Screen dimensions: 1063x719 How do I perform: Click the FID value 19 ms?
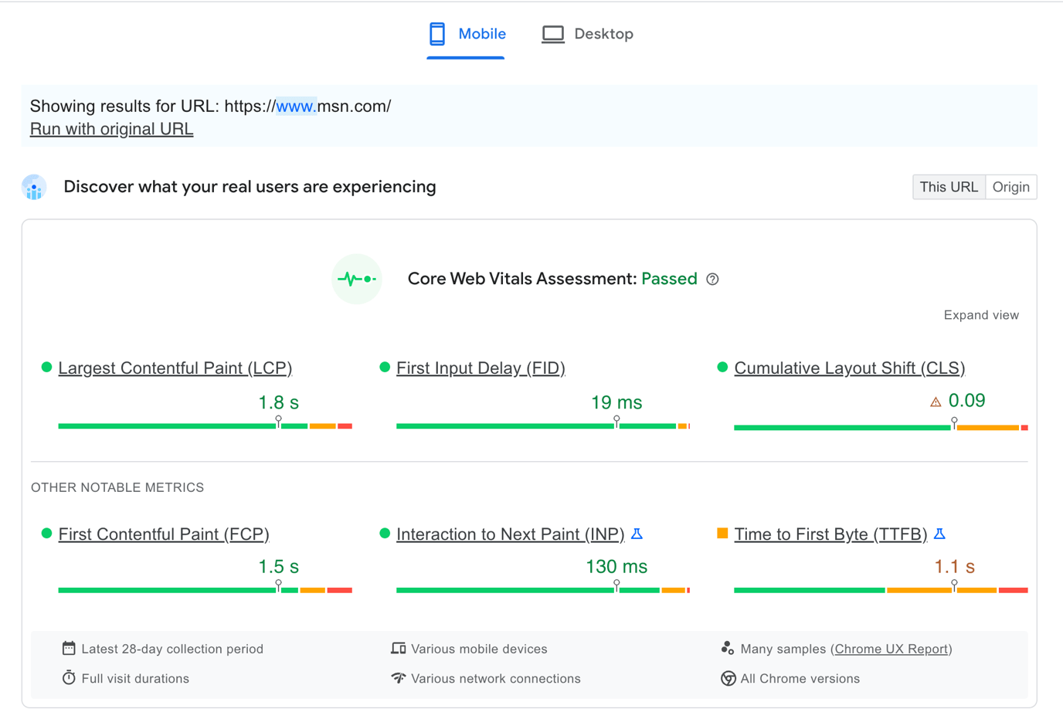(x=616, y=402)
